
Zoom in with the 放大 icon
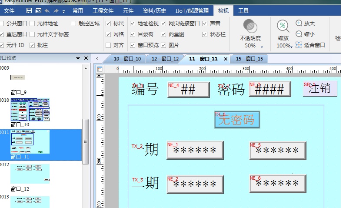(x=299, y=23)
